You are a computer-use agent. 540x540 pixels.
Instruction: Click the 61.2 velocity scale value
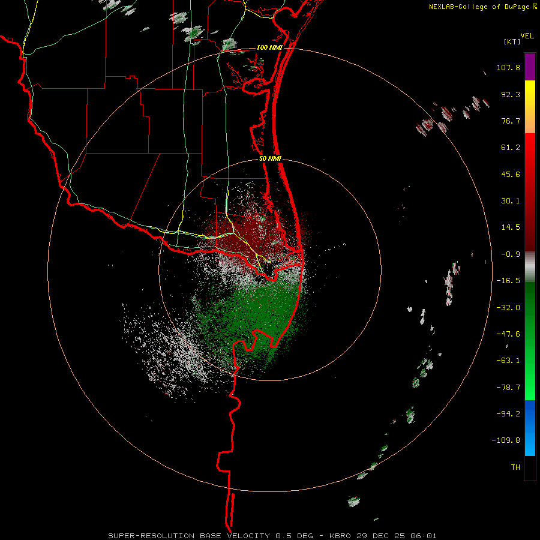[x=511, y=148]
